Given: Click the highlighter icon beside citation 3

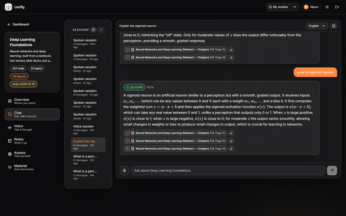Looking at the screenshot, I should click(x=231, y=50).
